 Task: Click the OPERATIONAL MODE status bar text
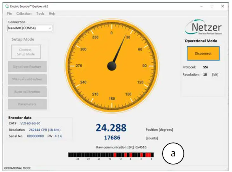click(x=17, y=168)
